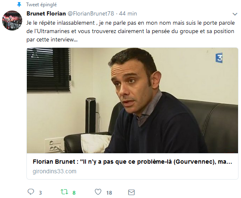The width and height of the screenshot is (241, 198).
Task: Click the retweet count showing 8
Action: (74, 193)
